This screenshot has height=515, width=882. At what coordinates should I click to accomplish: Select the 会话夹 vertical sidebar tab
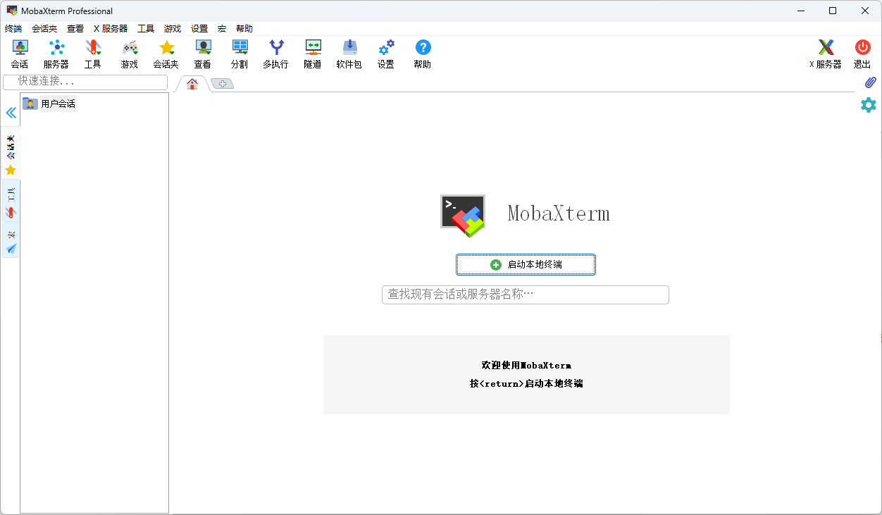[x=11, y=153]
